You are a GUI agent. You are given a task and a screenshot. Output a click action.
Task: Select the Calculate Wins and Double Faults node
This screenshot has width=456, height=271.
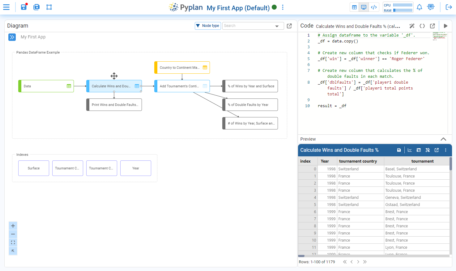(114, 86)
